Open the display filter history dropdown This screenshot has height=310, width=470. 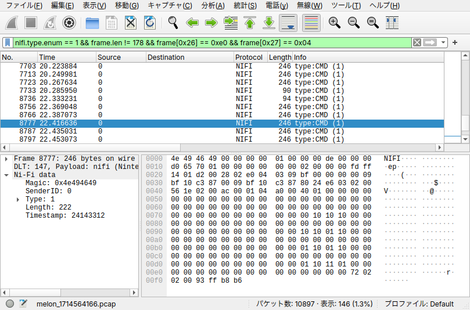click(443, 43)
